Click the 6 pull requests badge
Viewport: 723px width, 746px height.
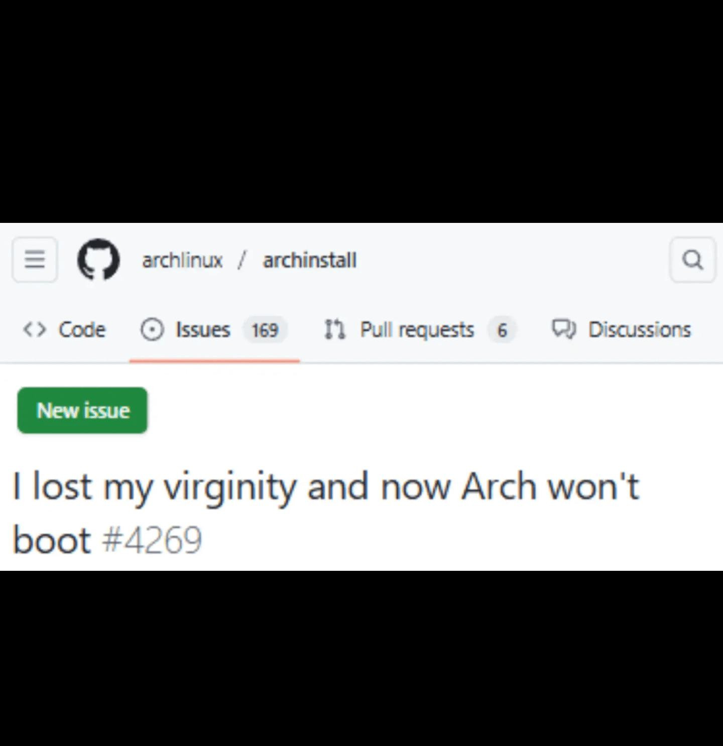tap(502, 330)
